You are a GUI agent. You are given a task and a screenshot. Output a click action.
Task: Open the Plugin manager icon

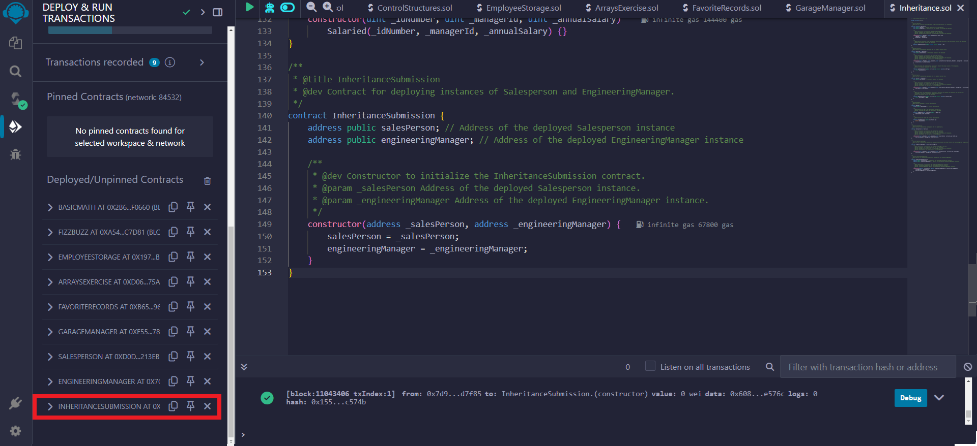click(15, 403)
